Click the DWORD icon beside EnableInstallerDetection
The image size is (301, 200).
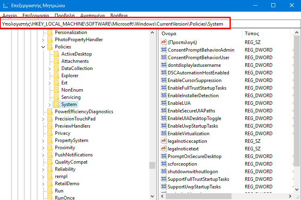[x=164, y=95]
